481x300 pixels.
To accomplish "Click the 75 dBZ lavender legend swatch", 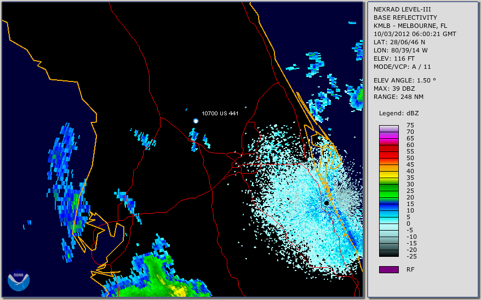I will (x=389, y=128).
